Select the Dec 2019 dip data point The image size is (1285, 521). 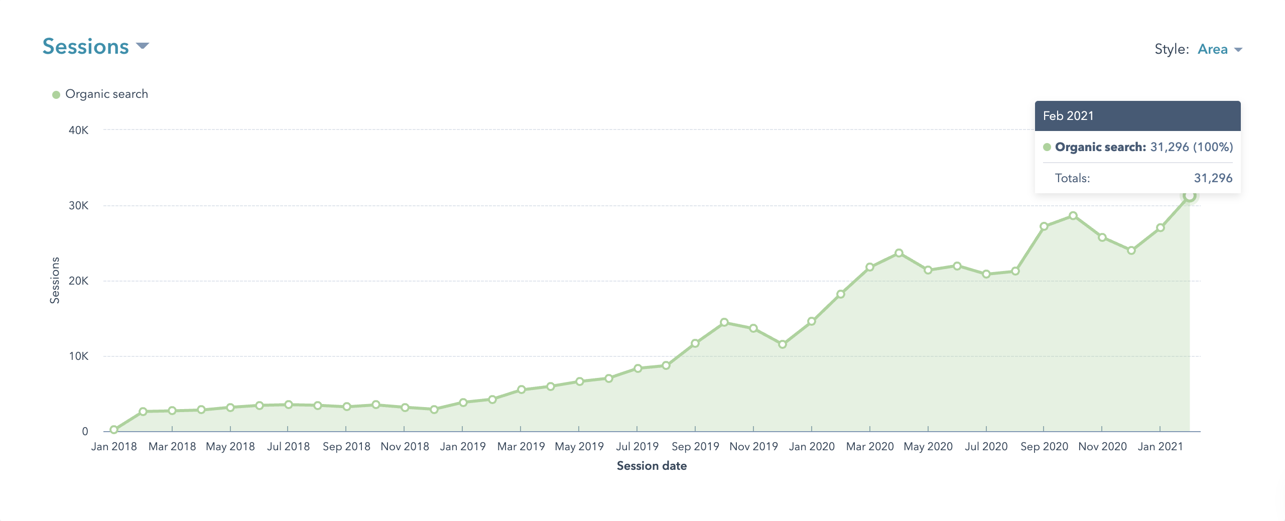783,344
